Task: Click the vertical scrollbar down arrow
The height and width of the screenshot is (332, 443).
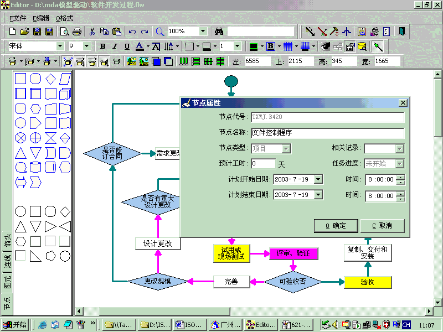Action: tap(437, 302)
